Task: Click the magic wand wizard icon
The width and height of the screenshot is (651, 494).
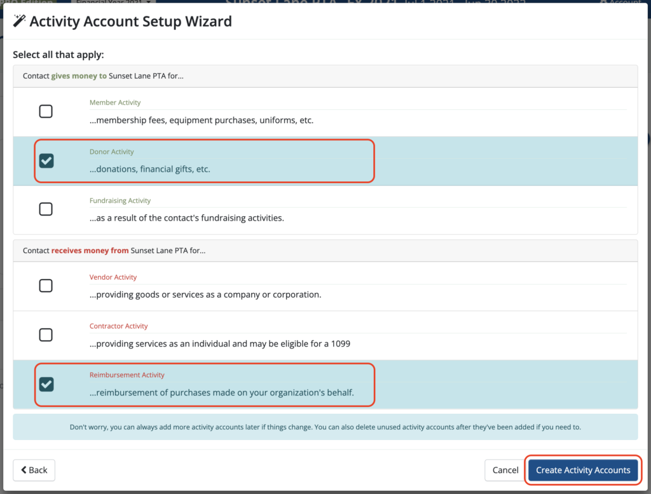Action: pos(19,21)
